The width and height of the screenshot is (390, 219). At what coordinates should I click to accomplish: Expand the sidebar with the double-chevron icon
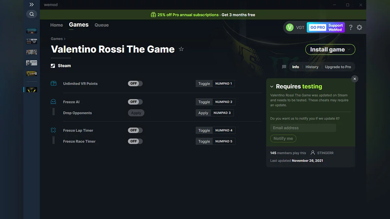(32, 5)
